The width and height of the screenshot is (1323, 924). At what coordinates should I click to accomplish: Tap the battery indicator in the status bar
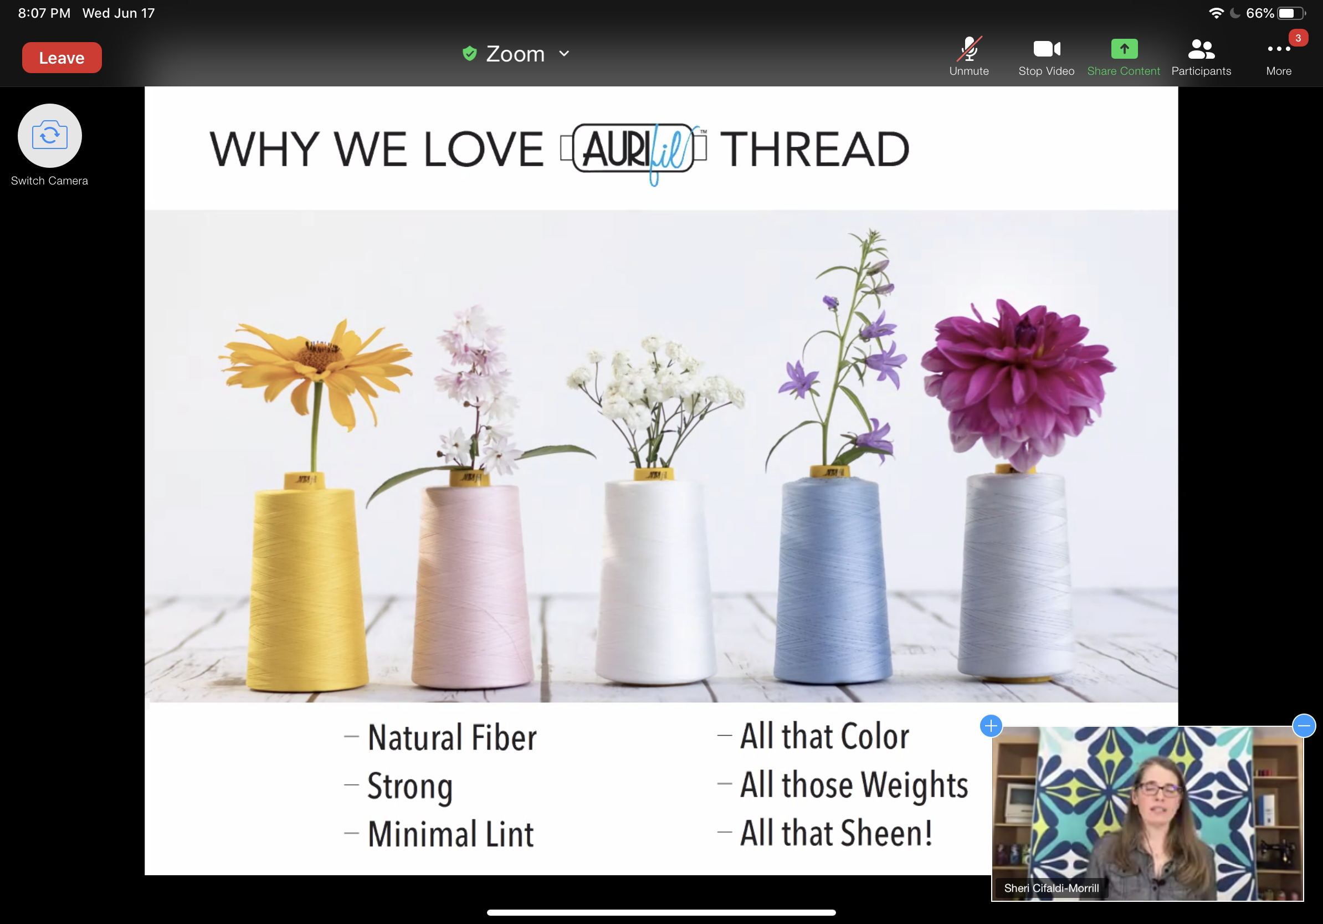coord(1291,13)
